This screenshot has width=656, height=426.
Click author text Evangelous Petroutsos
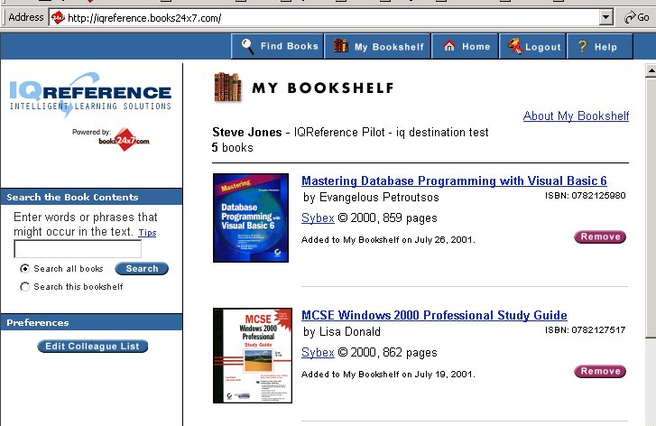pos(379,197)
